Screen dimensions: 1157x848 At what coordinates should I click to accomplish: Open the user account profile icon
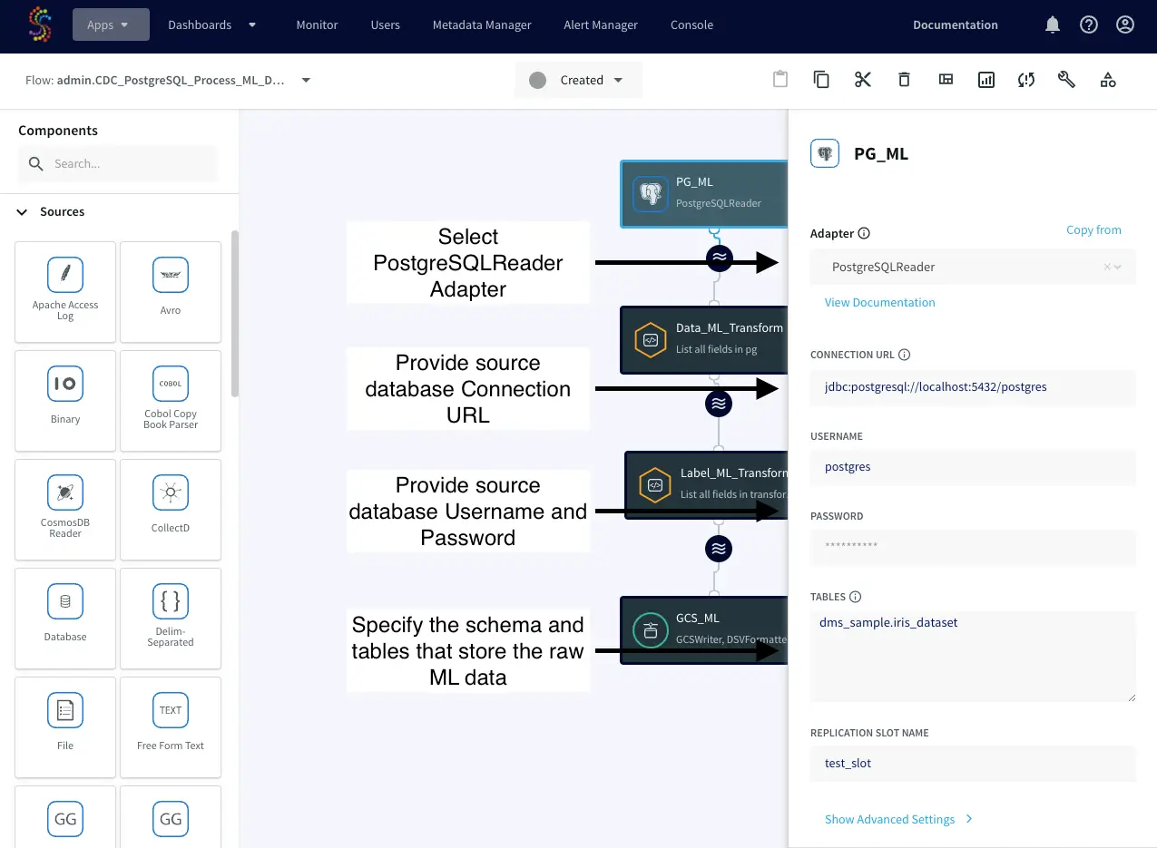tap(1125, 25)
